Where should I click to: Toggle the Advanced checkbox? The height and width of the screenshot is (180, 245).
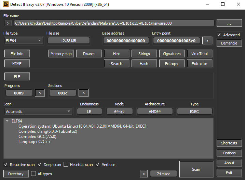point(219,35)
